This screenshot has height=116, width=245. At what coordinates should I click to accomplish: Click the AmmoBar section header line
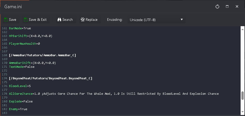(43, 55)
